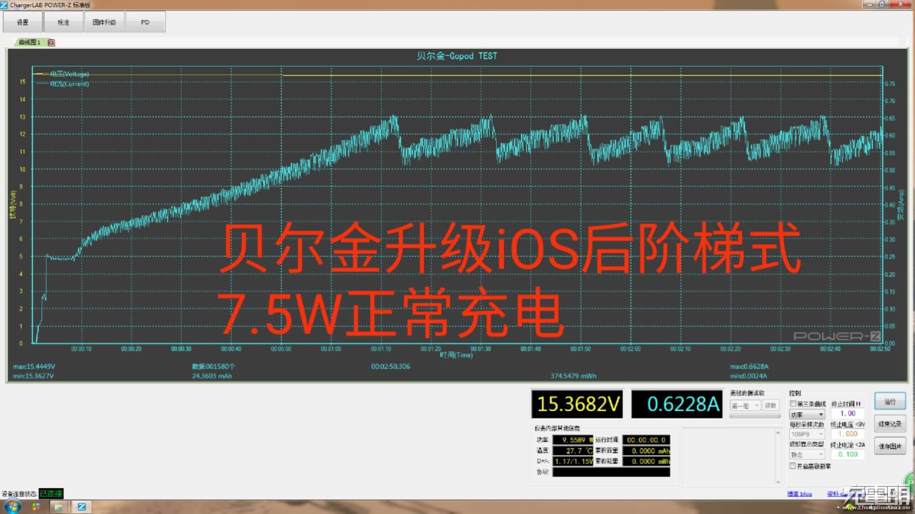Click the 已连接 connection status indicator
915x514 pixels.
51,494
